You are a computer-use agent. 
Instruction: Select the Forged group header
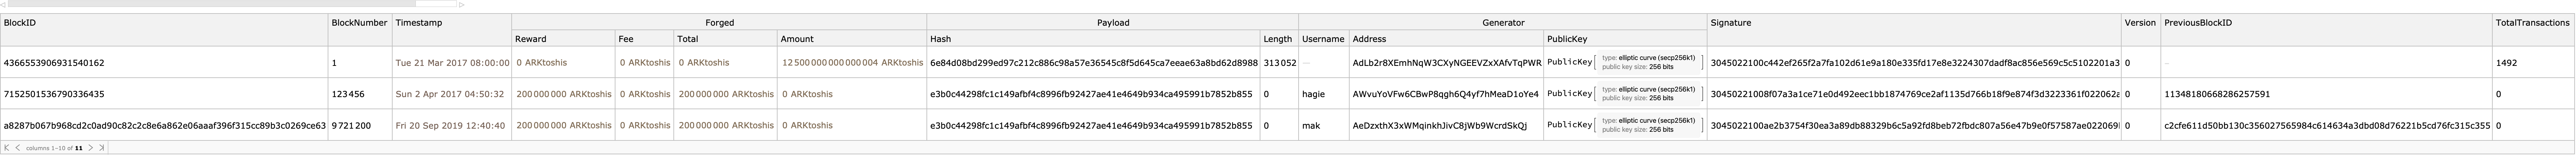click(x=719, y=22)
